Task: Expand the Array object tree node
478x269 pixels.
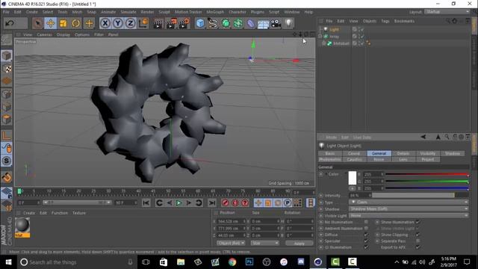Action: 320,37
